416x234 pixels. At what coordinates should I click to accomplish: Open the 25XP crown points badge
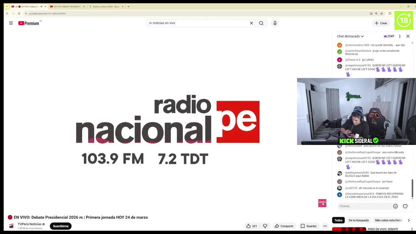[x=389, y=36]
